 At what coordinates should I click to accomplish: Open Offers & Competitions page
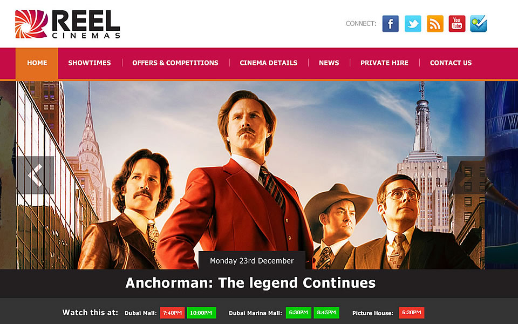pos(175,63)
